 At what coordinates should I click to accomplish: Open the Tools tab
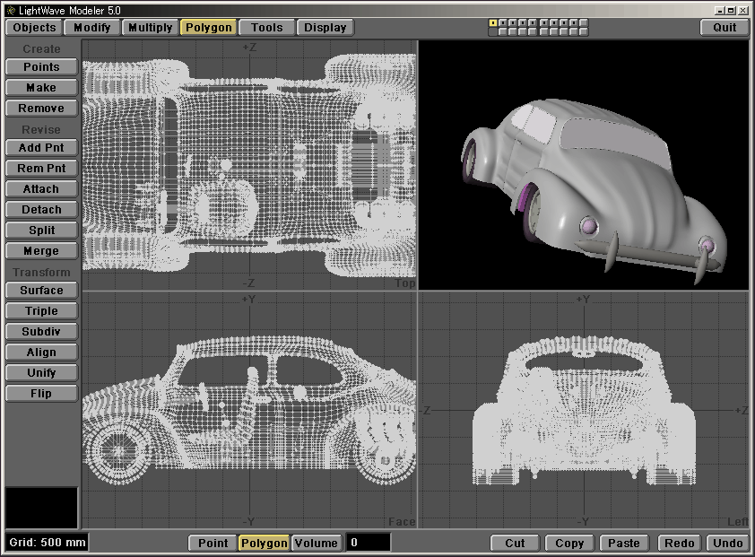266,27
